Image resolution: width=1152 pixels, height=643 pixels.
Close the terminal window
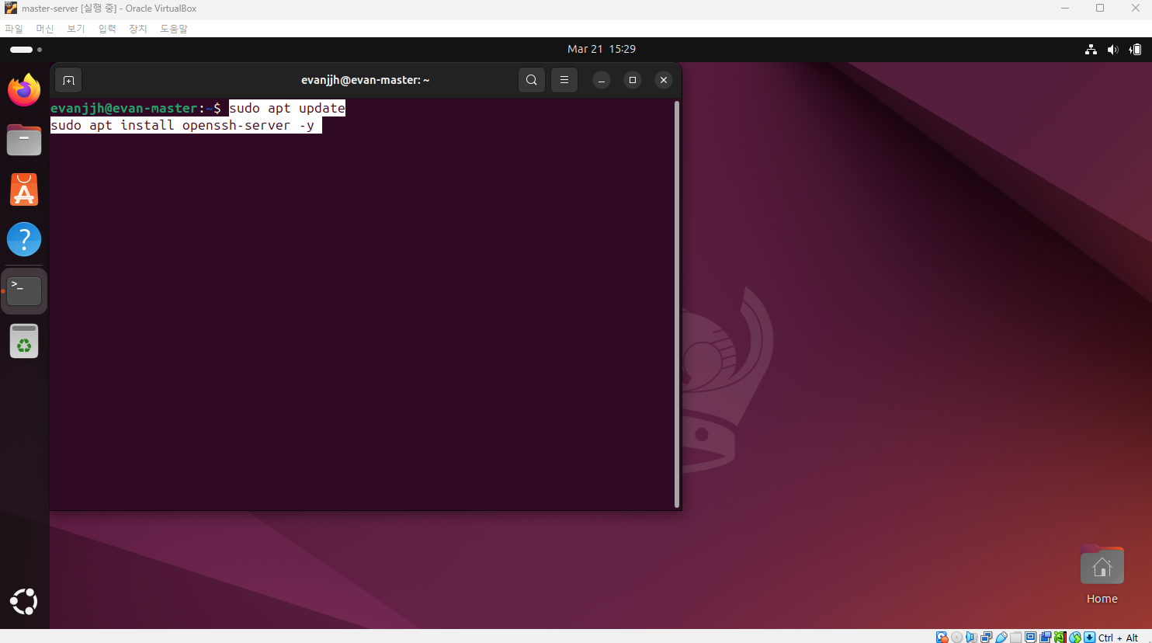[x=664, y=80]
